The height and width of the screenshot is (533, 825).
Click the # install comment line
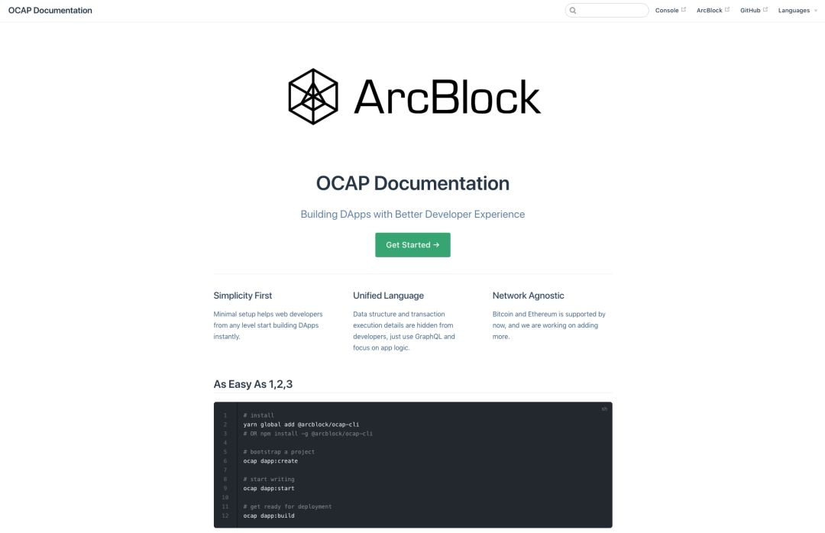[x=258, y=415]
